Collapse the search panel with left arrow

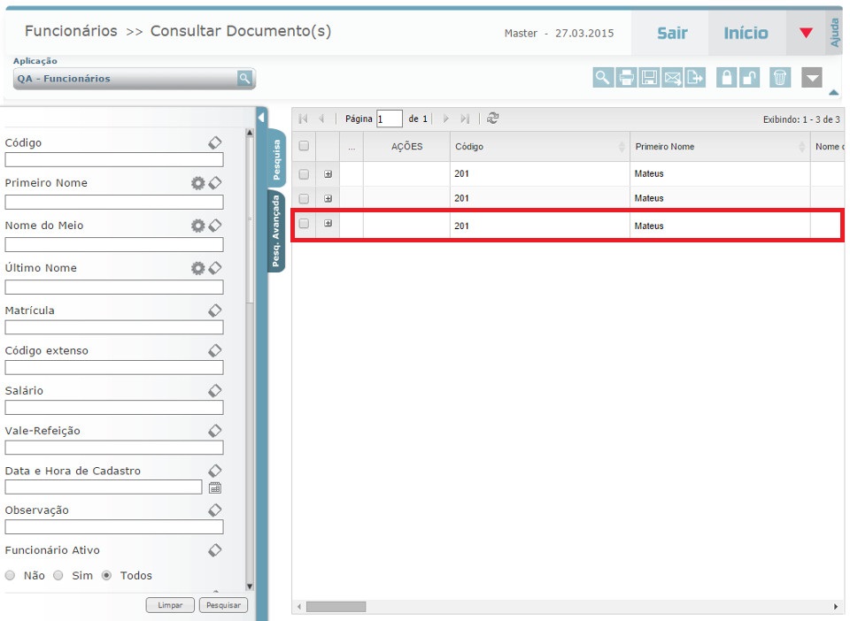[261, 117]
